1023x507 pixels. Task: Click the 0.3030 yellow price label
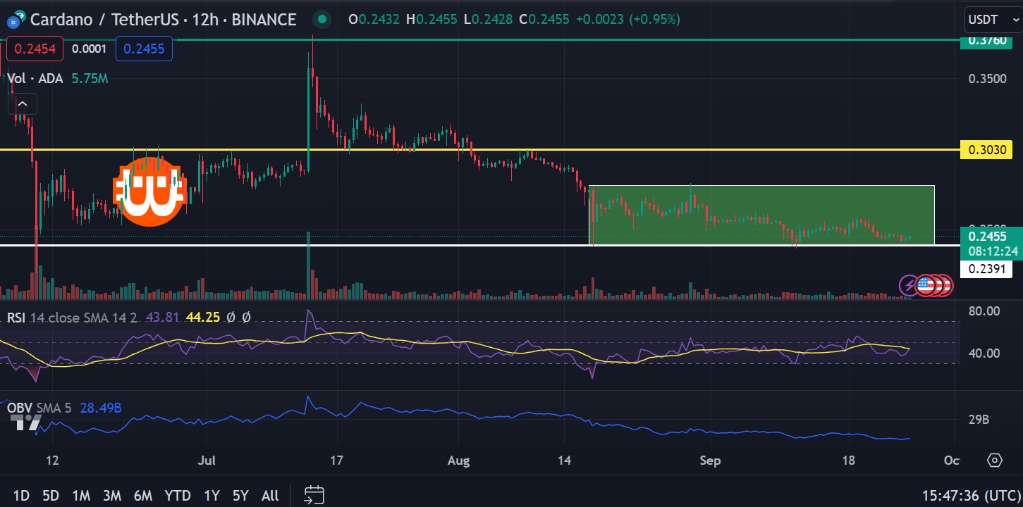tap(986, 149)
